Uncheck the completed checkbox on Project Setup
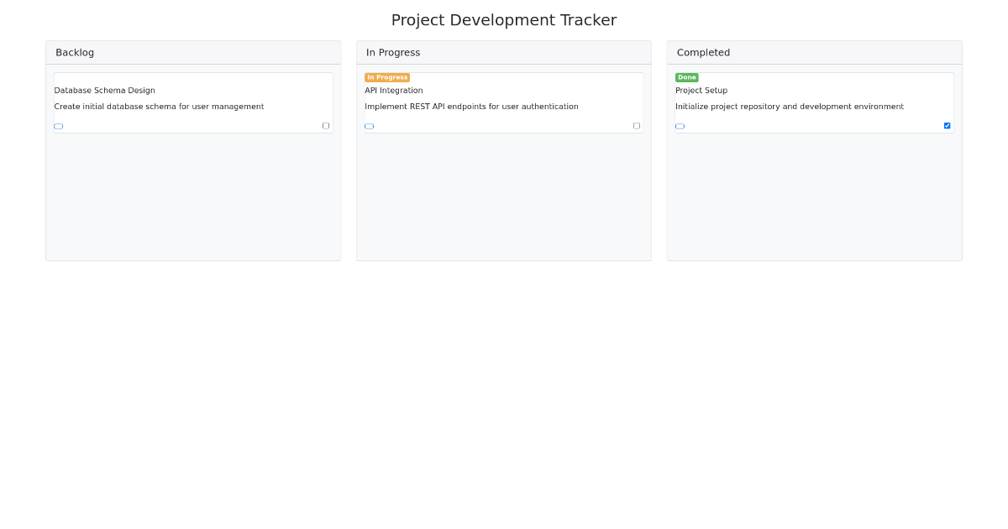1008x529 pixels. (948, 125)
